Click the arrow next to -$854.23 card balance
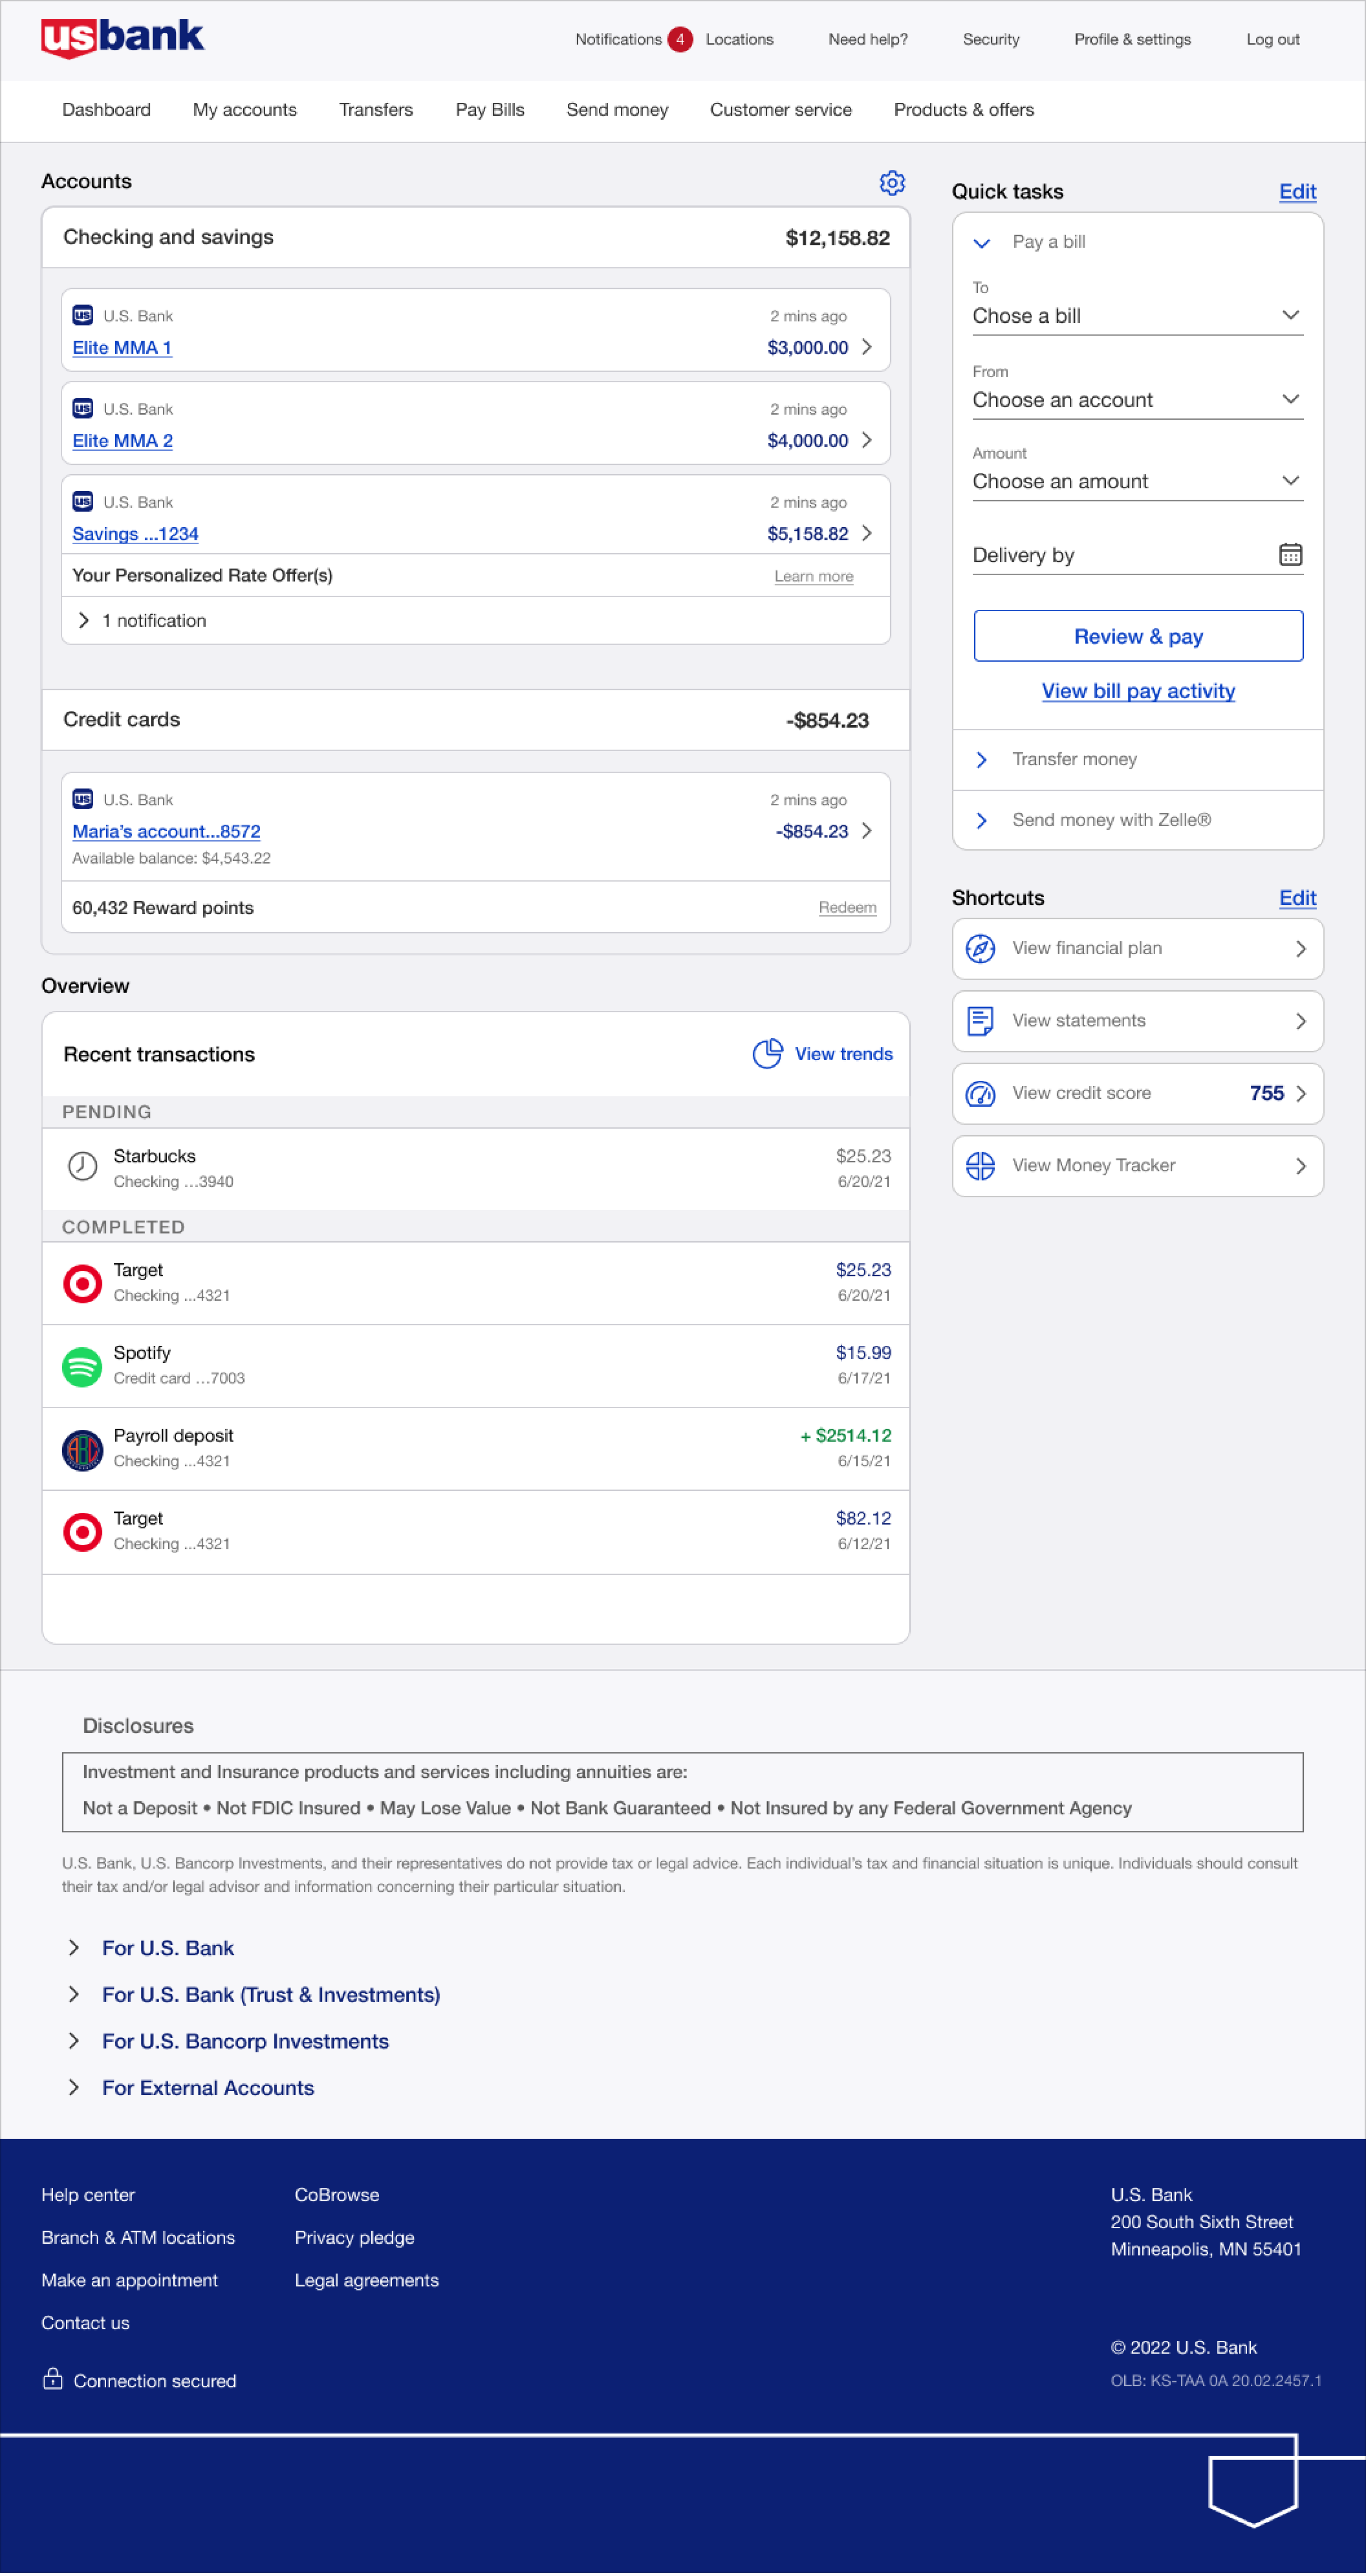The height and width of the screenshot is (2573, 1366). click(x=867, y=831)
